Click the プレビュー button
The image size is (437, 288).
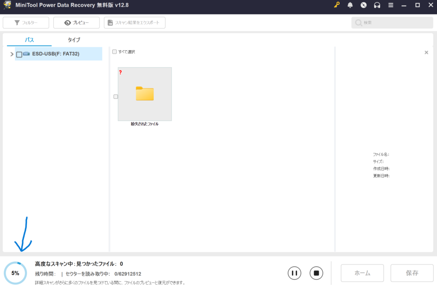click(76, 23)
